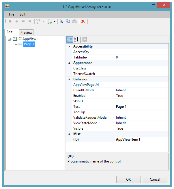Select the ClientIDMode Inherit value

(x=142, y=90)
